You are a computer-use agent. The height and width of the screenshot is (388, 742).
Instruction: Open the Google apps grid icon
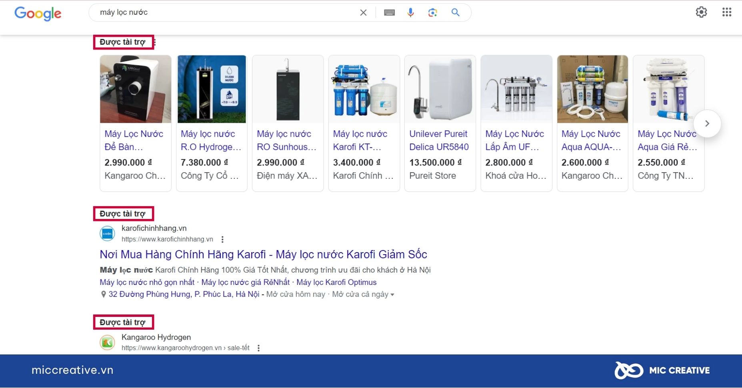pyautogui.click(x=727, y=12)
